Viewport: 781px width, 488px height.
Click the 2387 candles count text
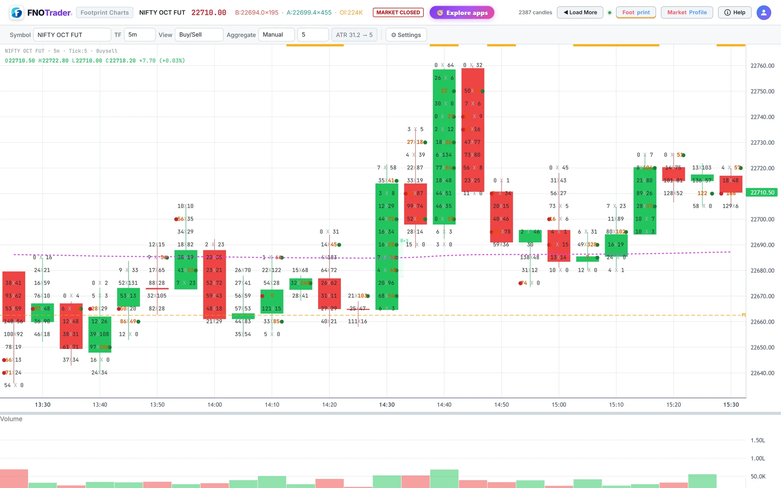click(535, 13)
